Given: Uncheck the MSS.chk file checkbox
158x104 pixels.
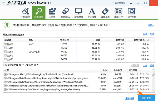Looking at the screenshot, I should (x=5, y=82).
